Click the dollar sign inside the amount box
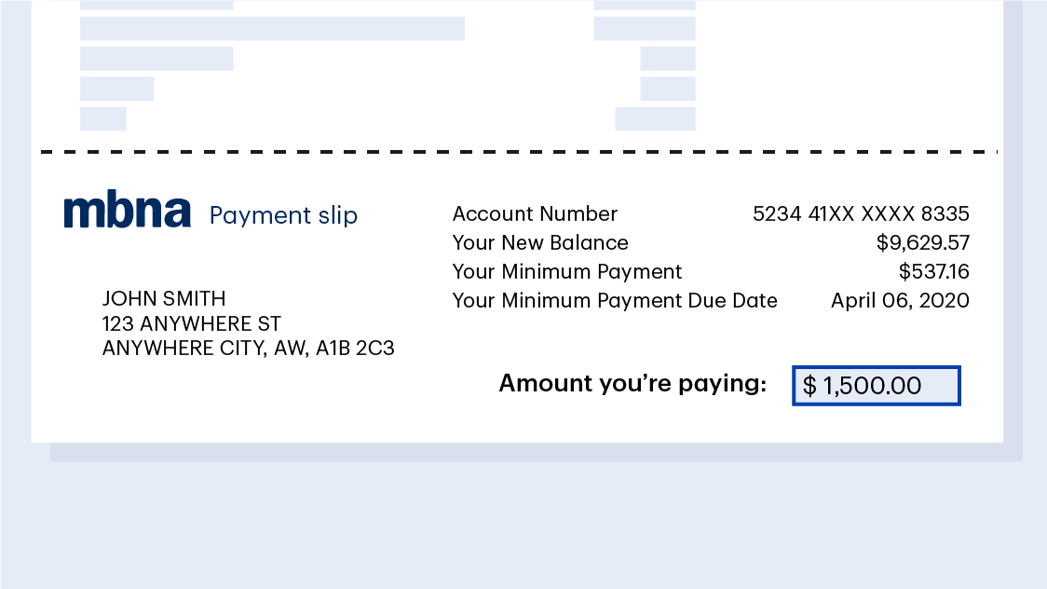The height and width of the screenshot is (589, 1047). pyautogui.click(x=809, y=386)
